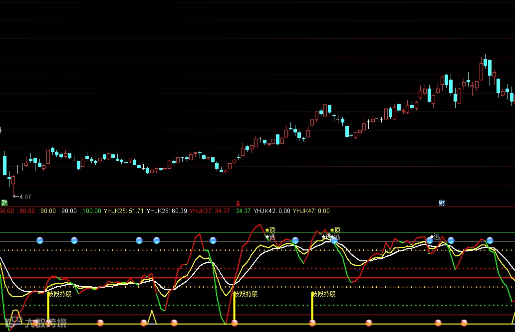Select the YHJK42: 0.00 indicator value
Image resolution: width=515 pixels, height=332 pixels.
[272, 211]
